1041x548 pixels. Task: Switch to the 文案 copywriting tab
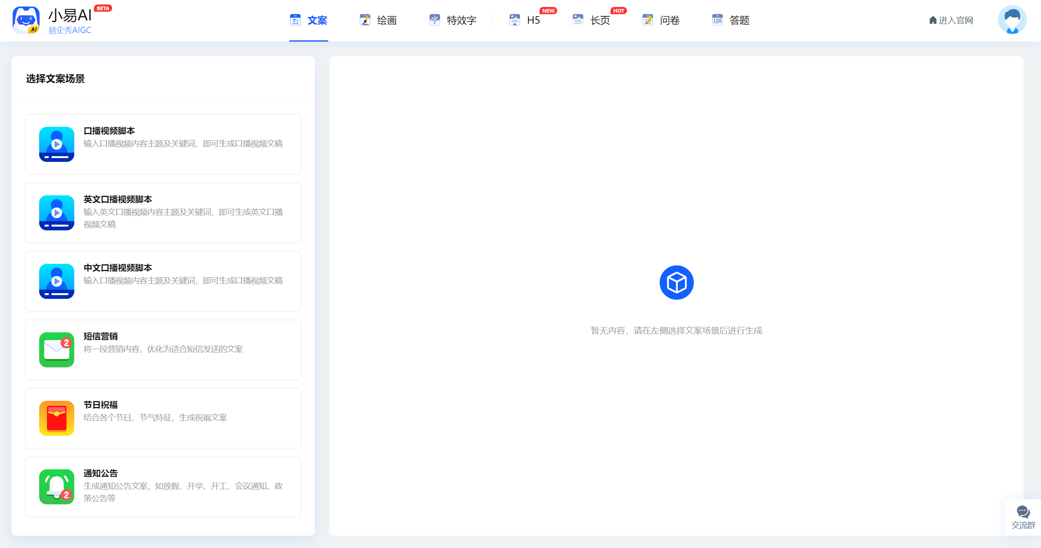(x=309, y=20)
